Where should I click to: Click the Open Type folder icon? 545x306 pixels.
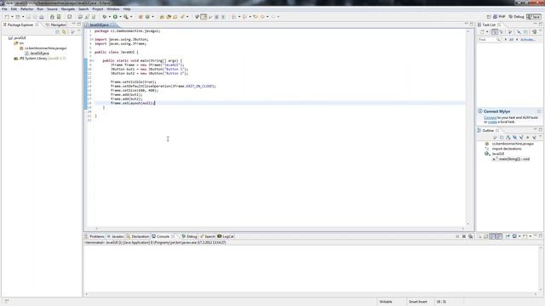tap(162, 17)
